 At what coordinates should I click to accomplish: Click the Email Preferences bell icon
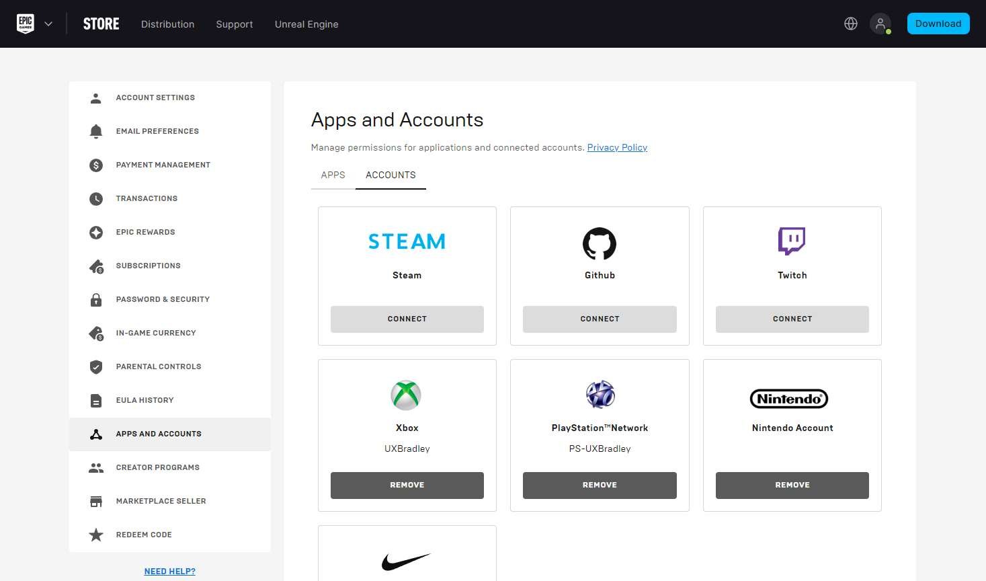click(96, 132)
